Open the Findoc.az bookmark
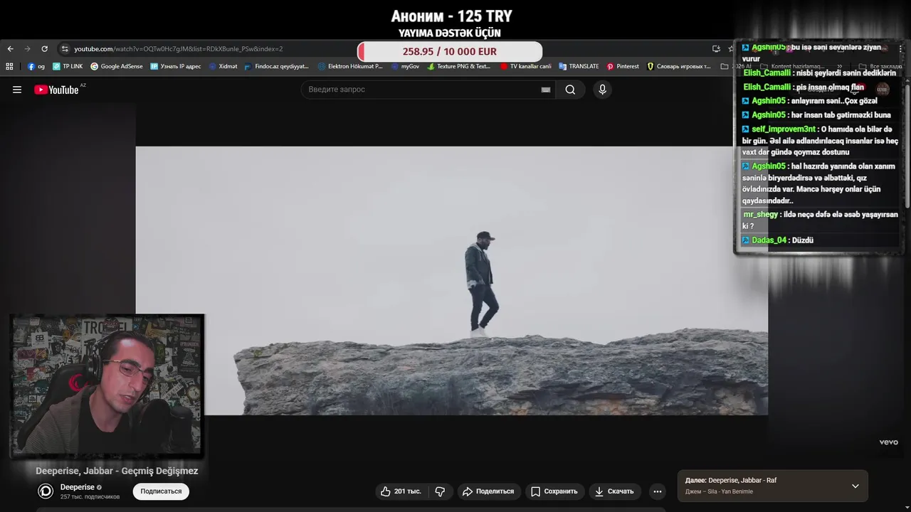911x512 pixels. point(276,66)
